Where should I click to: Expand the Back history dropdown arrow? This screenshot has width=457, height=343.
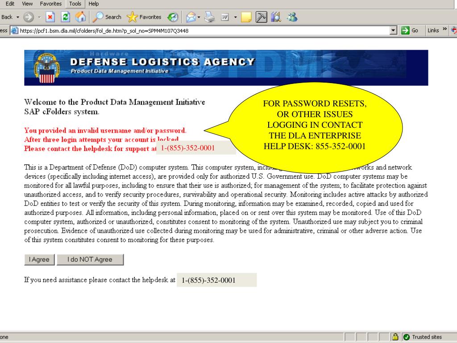coord(18,17)
